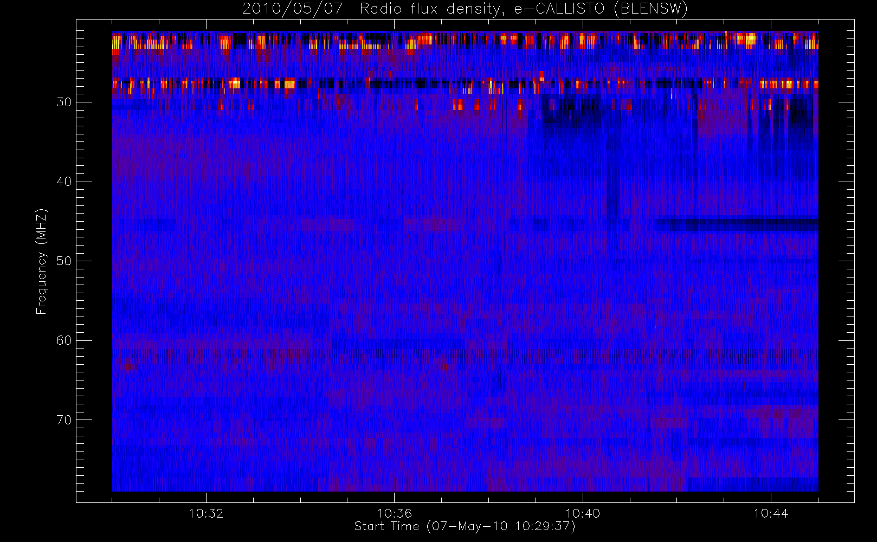Click the 10:32 time tick label
This screenshot has height=542, width=877.
206,513
